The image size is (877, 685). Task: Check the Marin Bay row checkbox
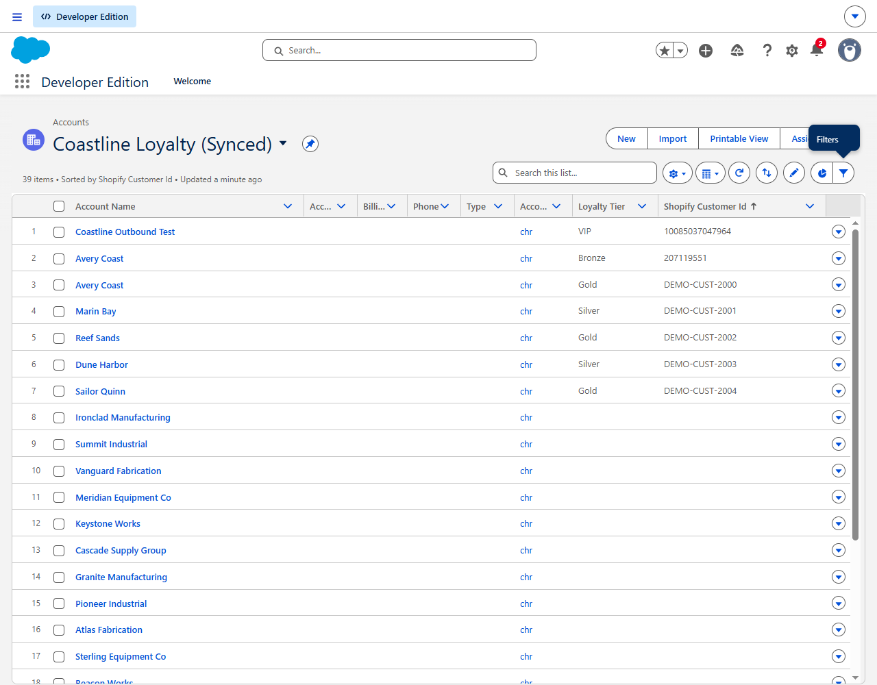(x=59, y=312)
